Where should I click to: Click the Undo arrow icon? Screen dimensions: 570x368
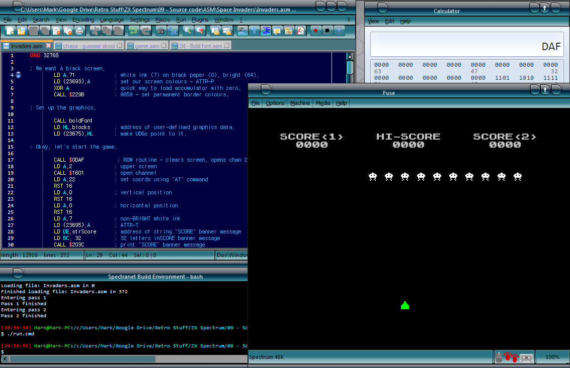pyautogui.click(x=133, y=31)
